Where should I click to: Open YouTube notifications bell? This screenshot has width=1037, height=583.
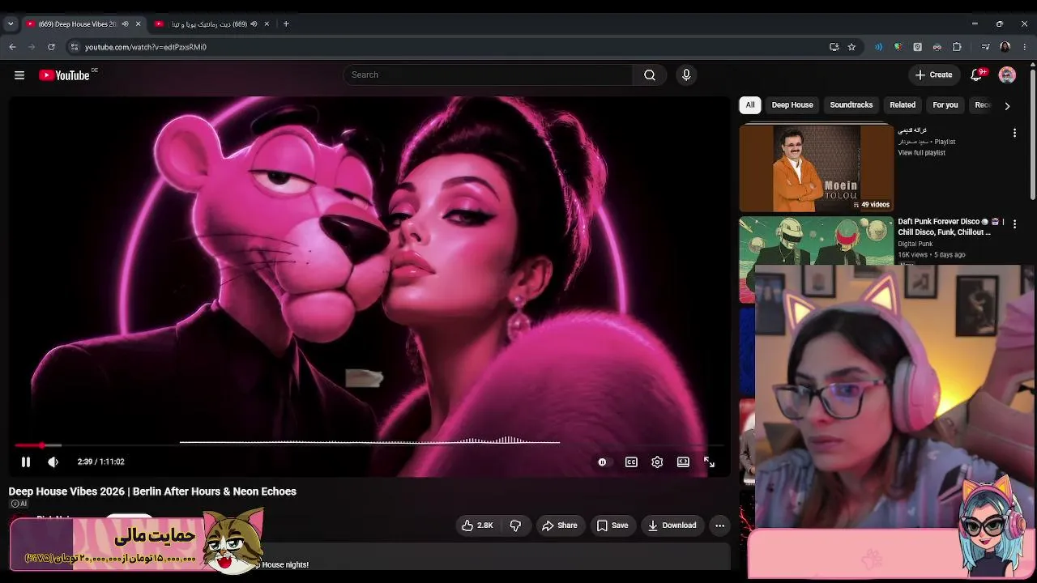point(977,75)
